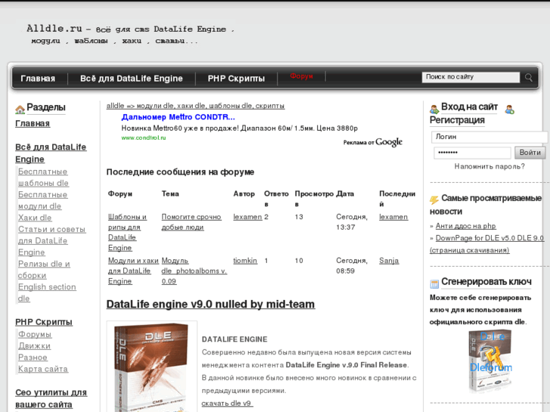Image resolution: width=550 pixels, height=412 pixels.
Task: Open Помогите срочно добые люди topic
Action: [191, 222]
